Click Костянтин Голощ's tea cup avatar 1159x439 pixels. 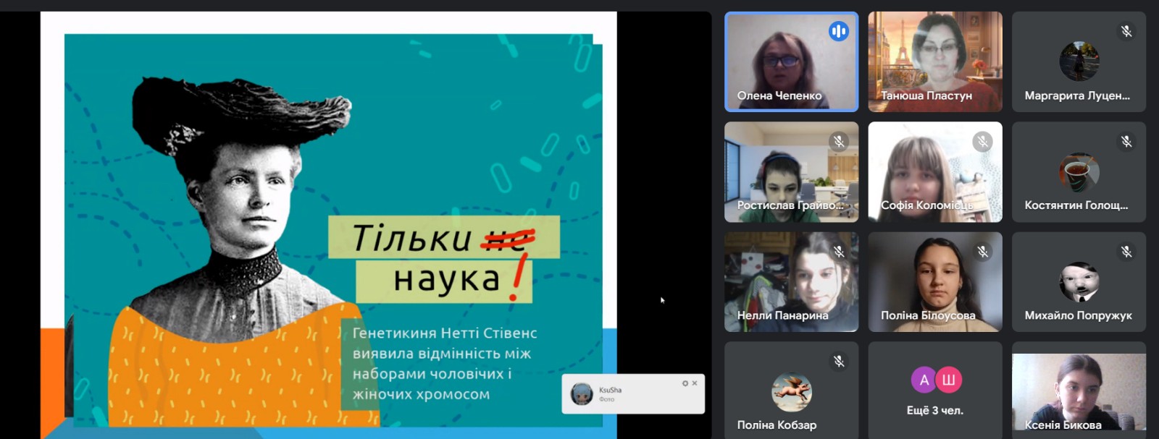pos(1079,172)
